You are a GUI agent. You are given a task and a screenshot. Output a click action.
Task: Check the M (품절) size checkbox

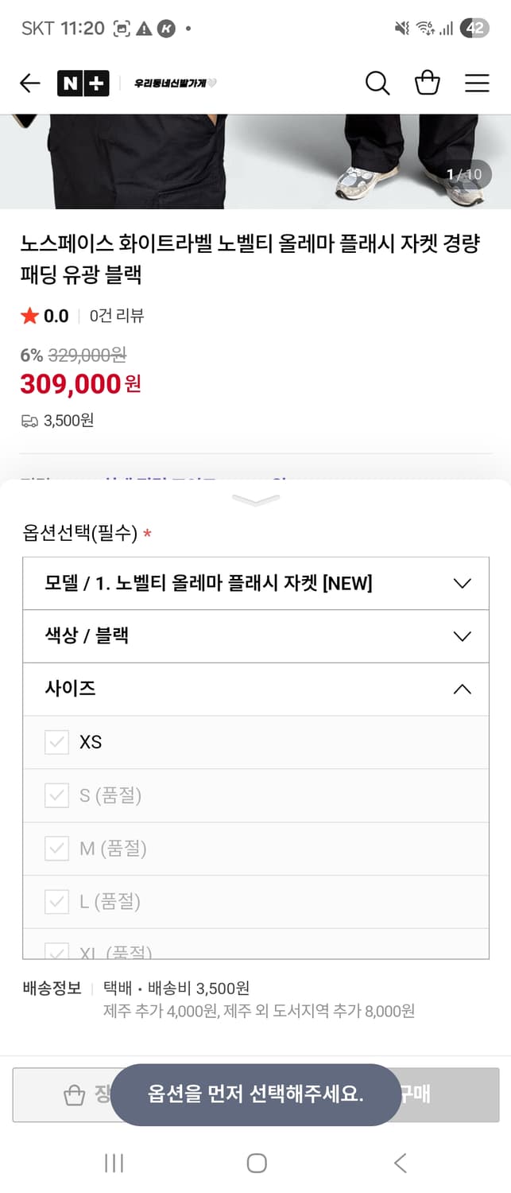point(56,848)
